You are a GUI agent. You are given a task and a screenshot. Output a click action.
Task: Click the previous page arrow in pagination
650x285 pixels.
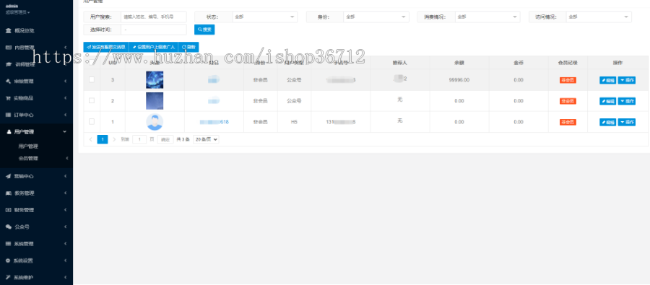91,139
